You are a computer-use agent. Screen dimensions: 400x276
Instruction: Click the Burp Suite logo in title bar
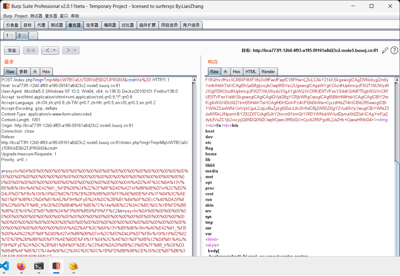pos(6,6)
